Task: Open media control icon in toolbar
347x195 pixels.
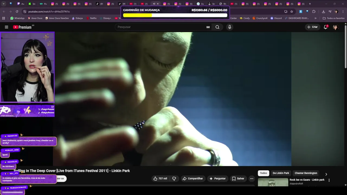Action: click(330, 12)
